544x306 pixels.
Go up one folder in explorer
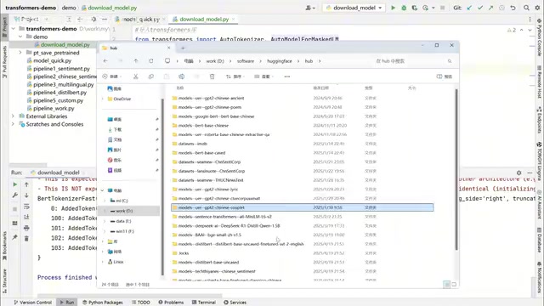(x=136, y=61)
